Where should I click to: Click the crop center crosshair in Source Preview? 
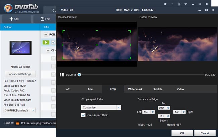(x=97, y=45)
